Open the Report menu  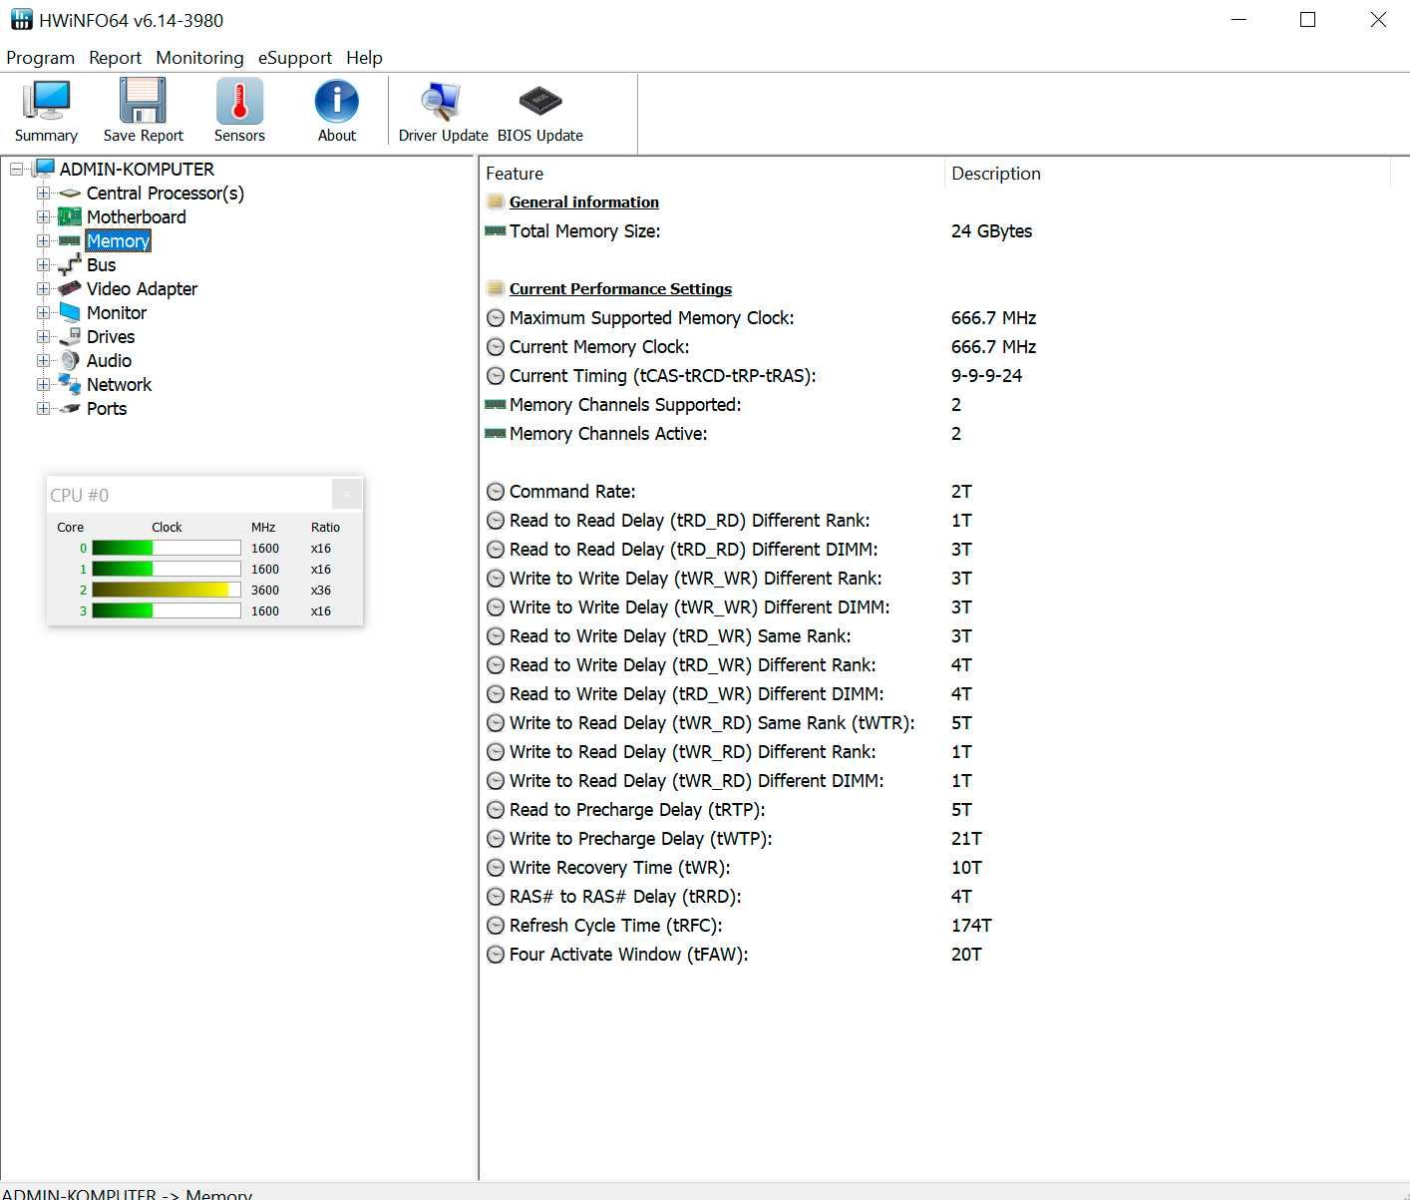coord(116,58)
